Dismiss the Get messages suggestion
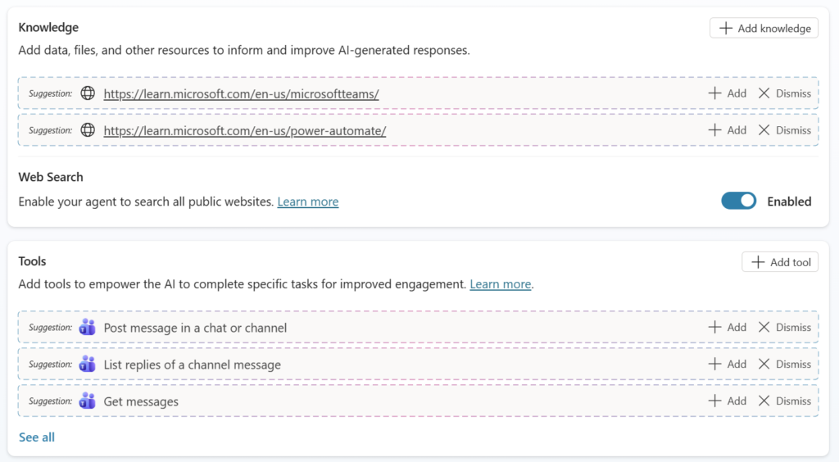 pyautogui.click(x=784, y=401)
